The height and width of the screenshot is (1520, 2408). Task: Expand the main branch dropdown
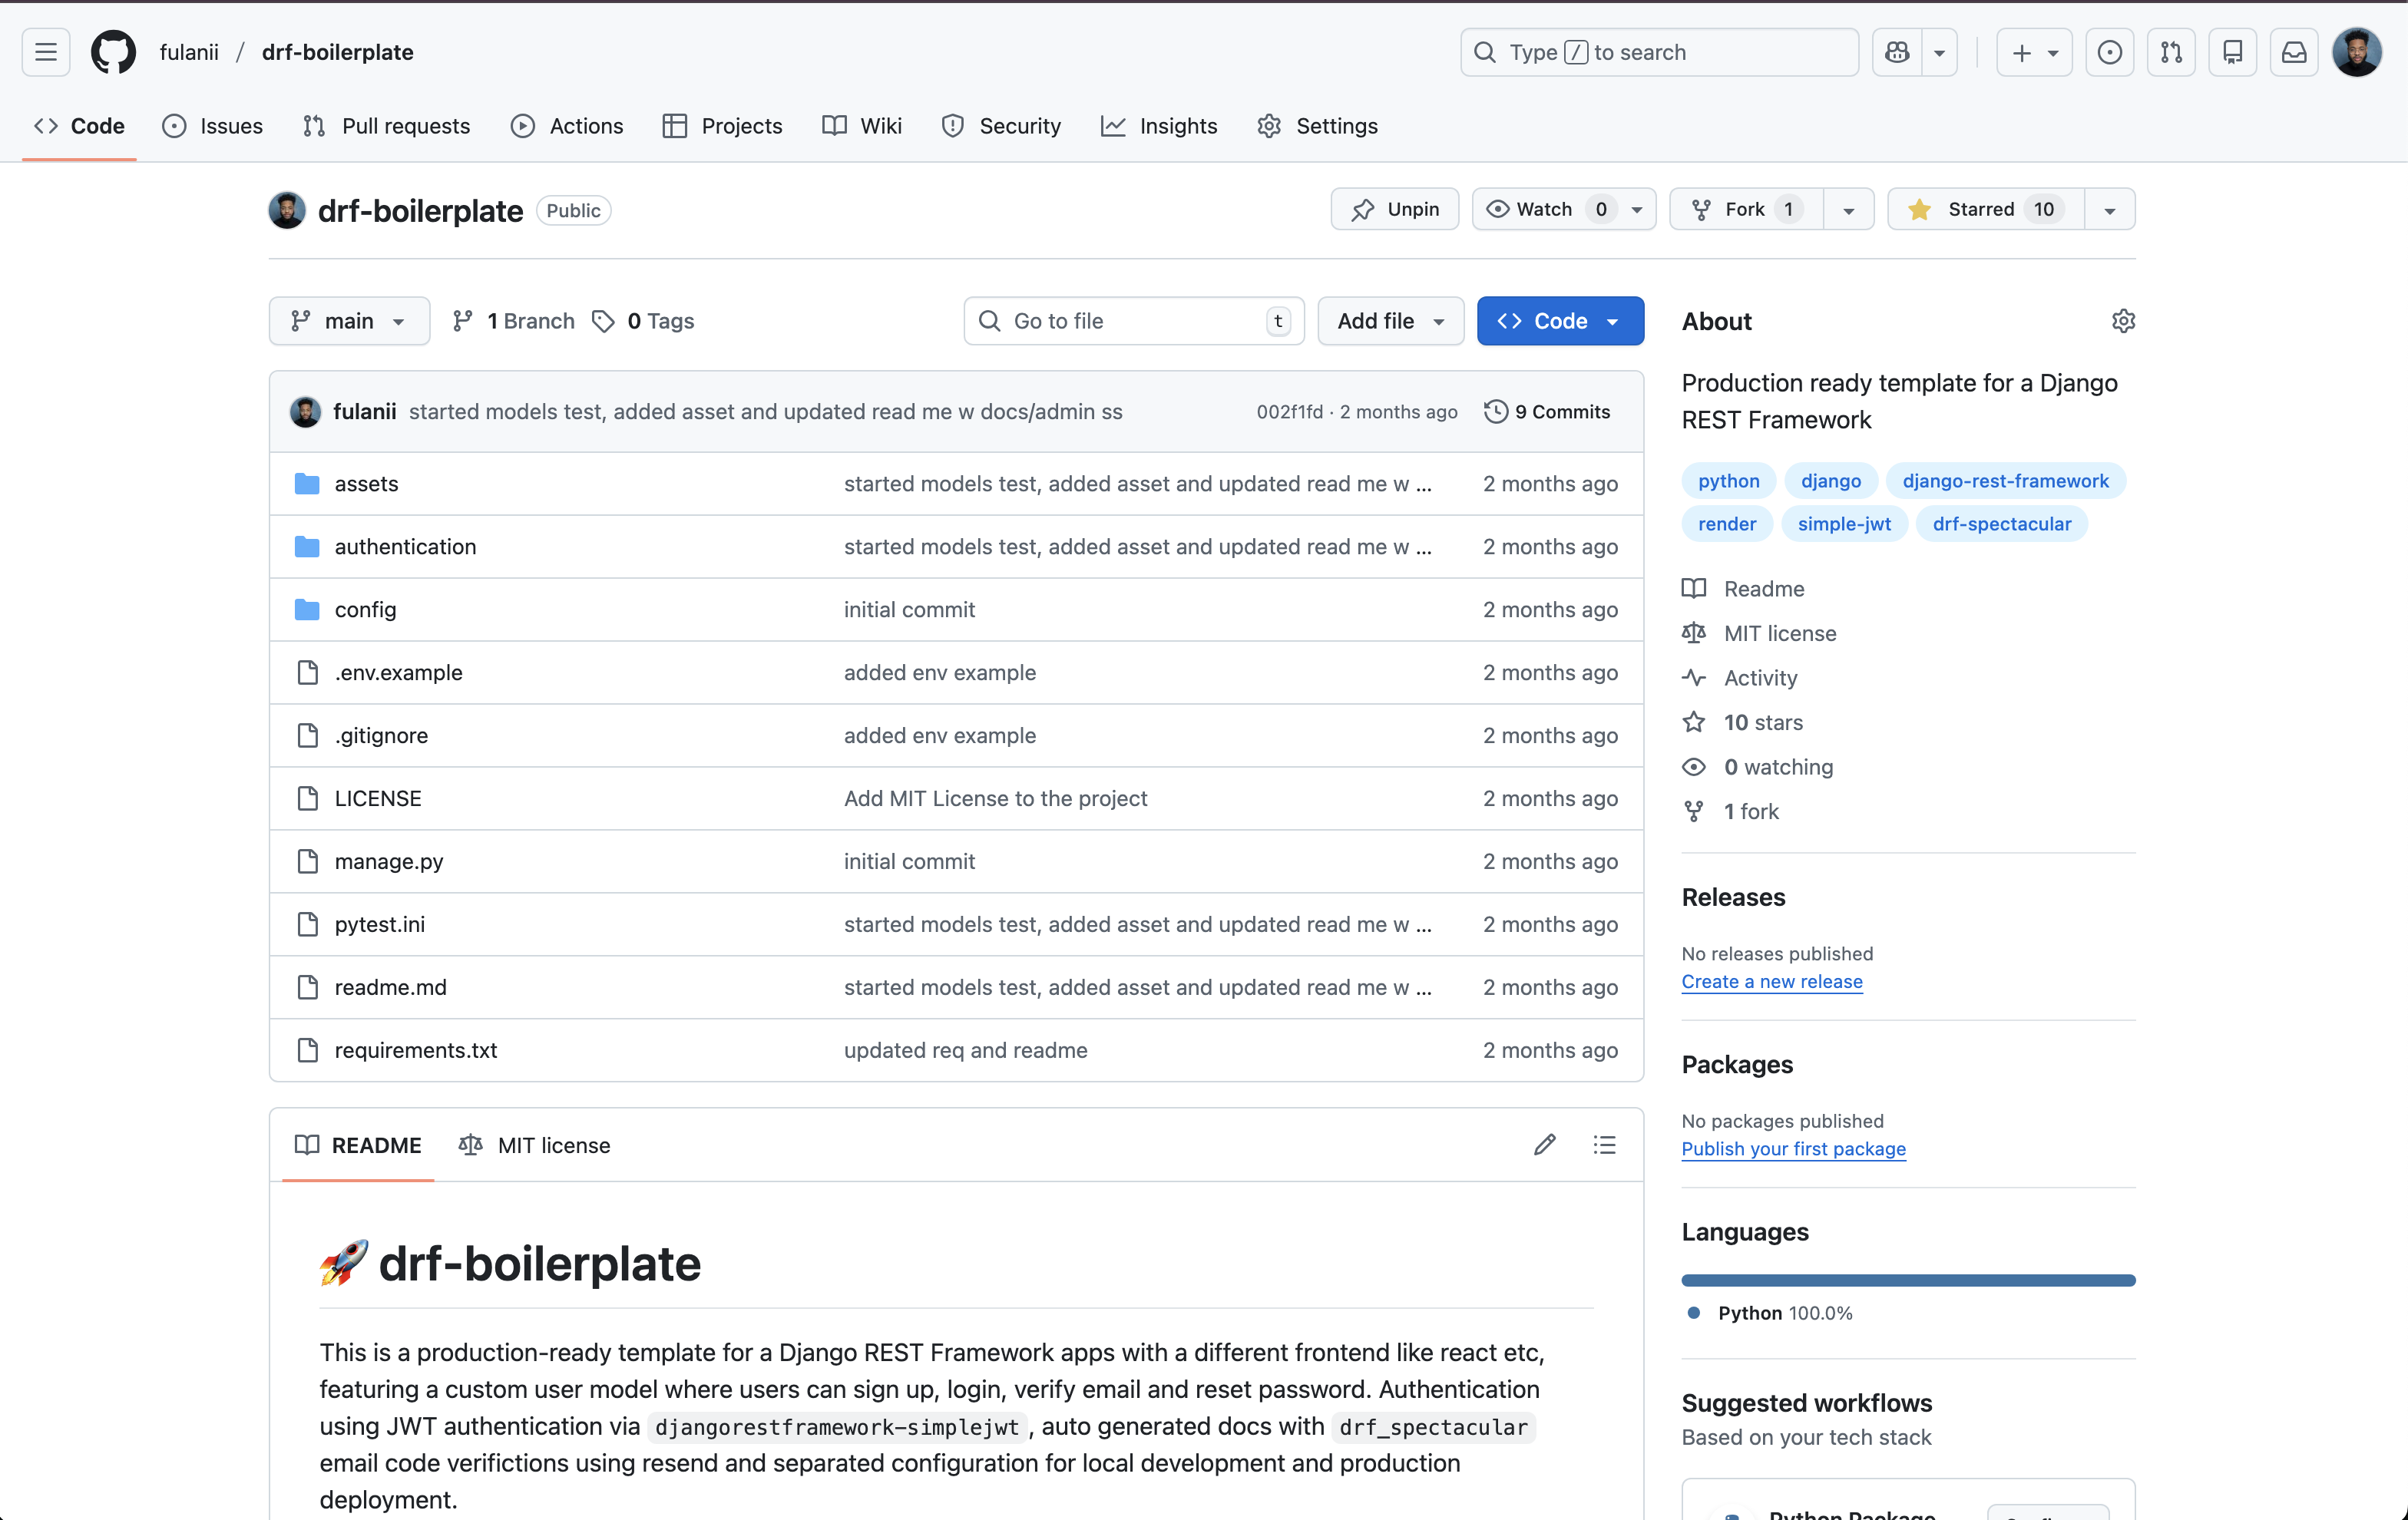pos(349,321)
